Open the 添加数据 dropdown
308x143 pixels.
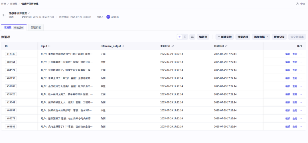(x=261, y=37)
